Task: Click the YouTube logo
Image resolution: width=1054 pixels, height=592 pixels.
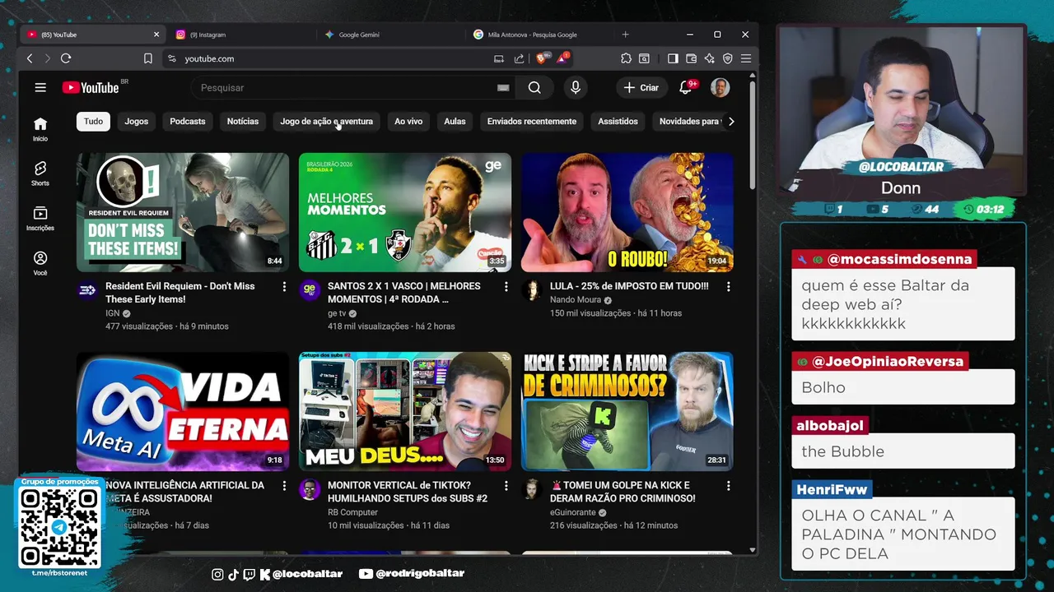Action: pos(91,88)
